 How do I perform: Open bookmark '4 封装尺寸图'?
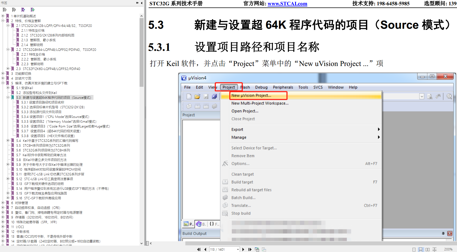[x=21, y=79]
